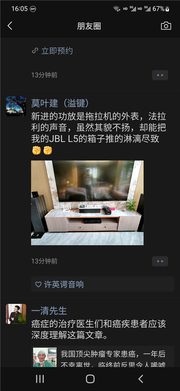Tap Android home button
Screen dimensions: 180x391
point(90,379)
